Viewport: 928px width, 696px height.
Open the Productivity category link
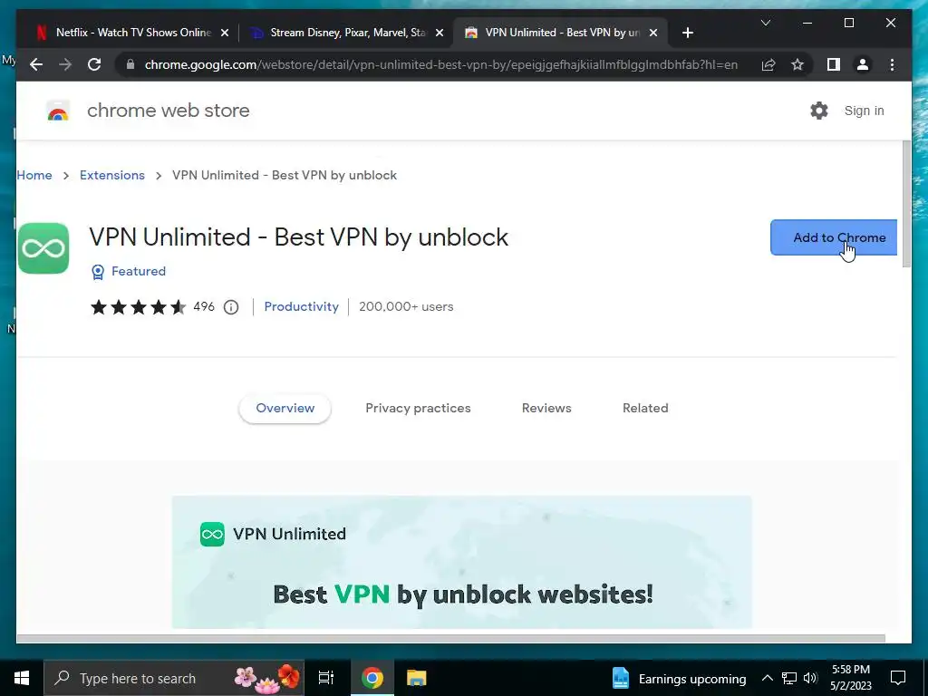[x=301, y=306]
